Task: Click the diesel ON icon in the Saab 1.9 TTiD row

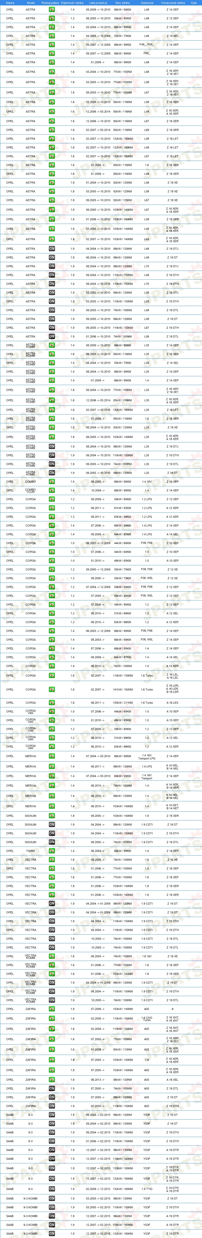Action: point(52,1189)
